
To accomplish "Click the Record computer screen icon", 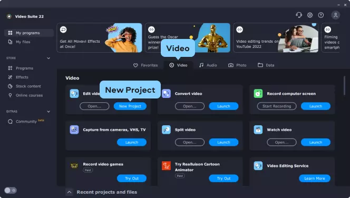I will [258, 93].
